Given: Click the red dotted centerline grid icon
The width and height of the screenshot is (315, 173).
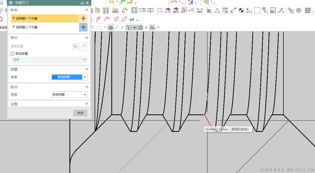Looking at the screenshot, I should click(x=160, y=10).
